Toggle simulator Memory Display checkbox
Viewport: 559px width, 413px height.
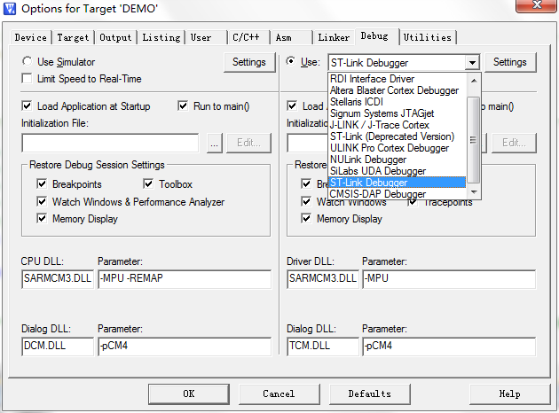[x=42, y=218]
